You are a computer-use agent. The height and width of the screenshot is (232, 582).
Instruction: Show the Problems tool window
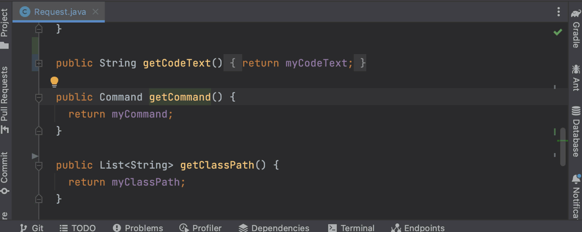point(138,227)
